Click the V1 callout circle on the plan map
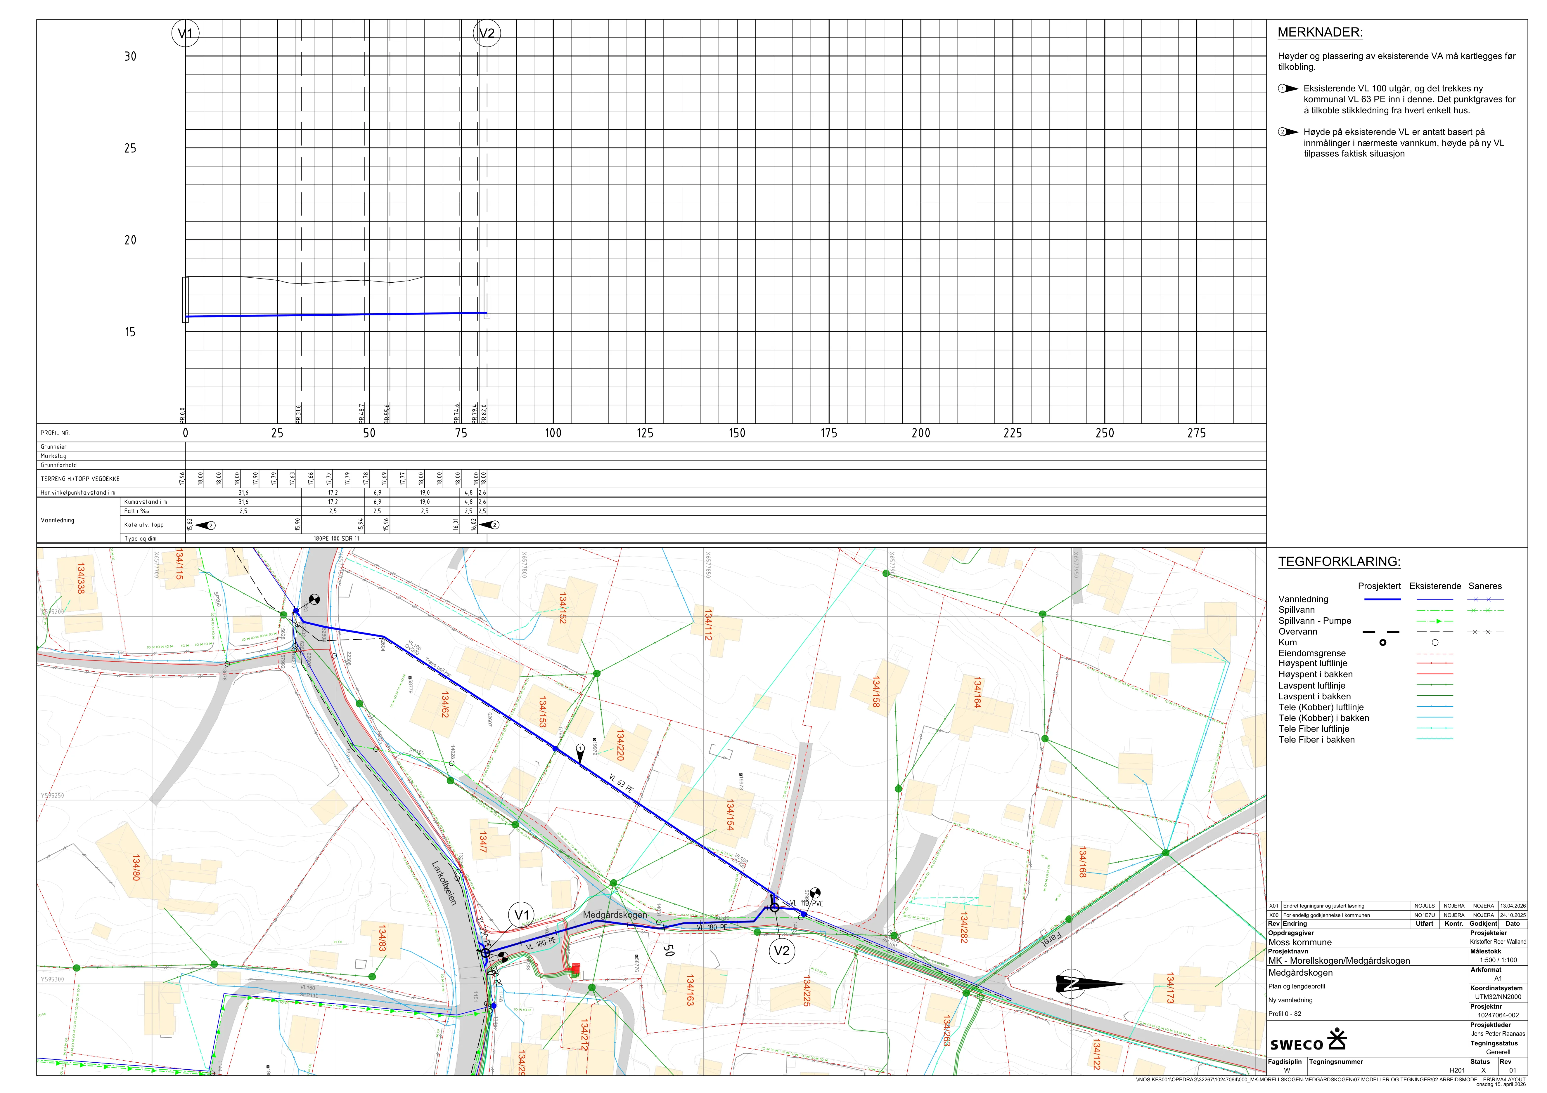The width and height of the screenshot is (1547, 1093). pyautogui.click(x=522, y=915)
